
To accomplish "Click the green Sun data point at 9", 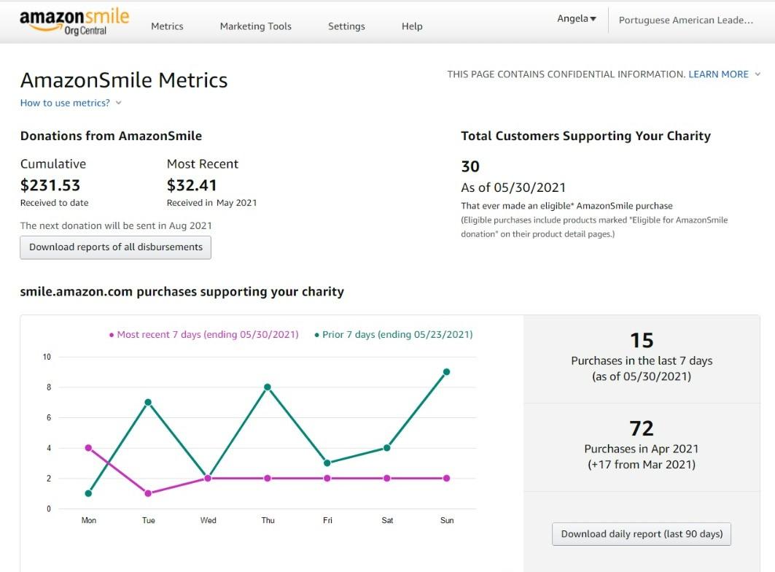I will coord(447,372).
